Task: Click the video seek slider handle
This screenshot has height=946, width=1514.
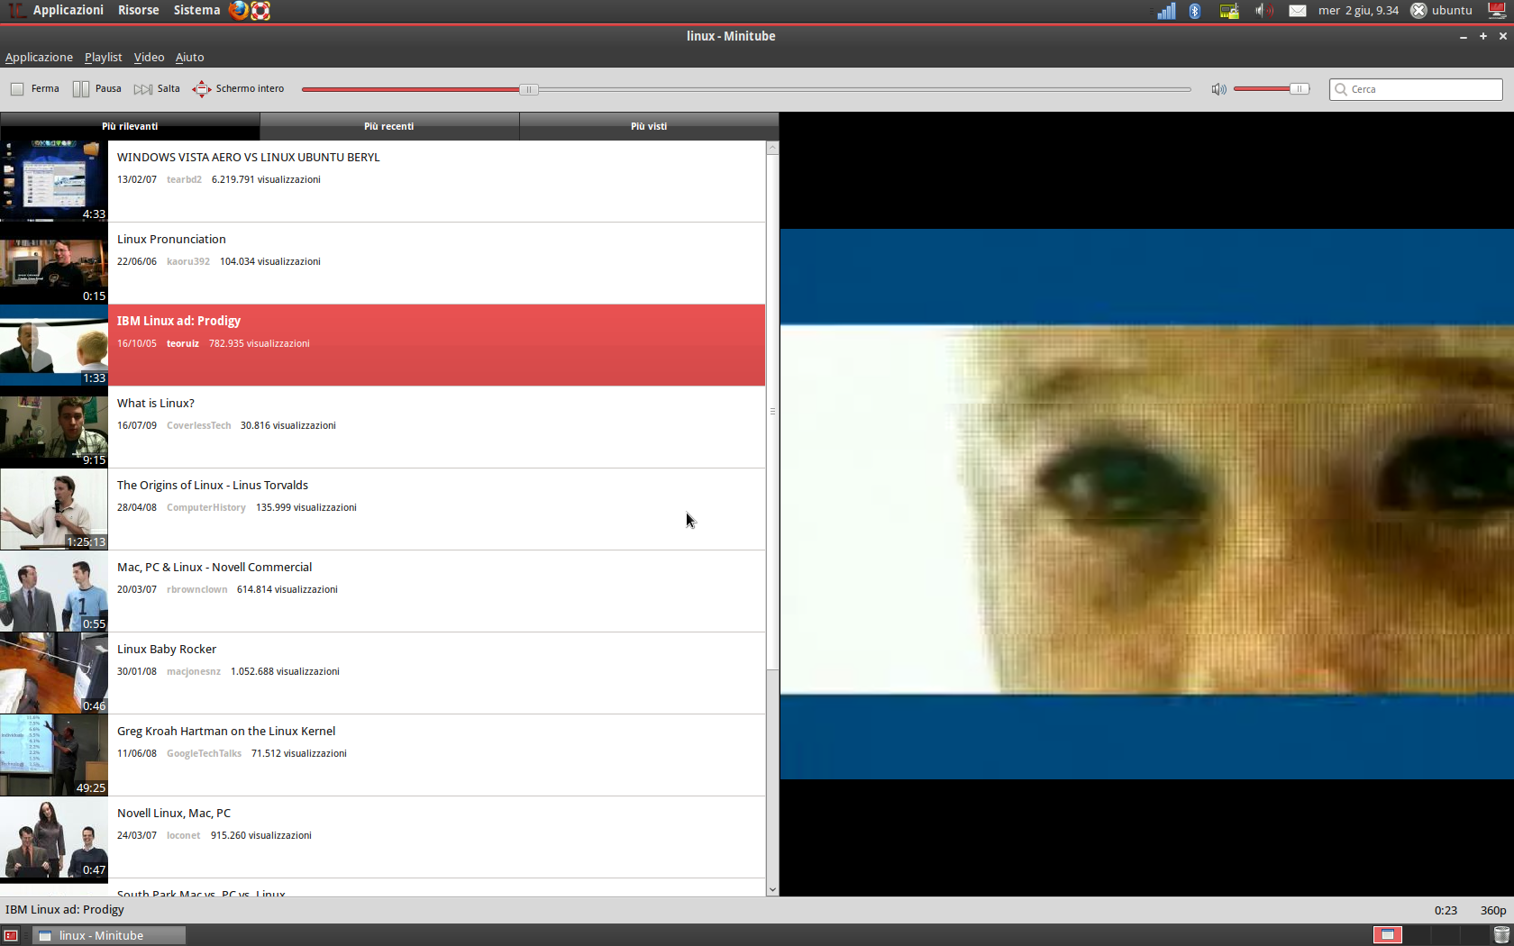Action: [529, 89]
